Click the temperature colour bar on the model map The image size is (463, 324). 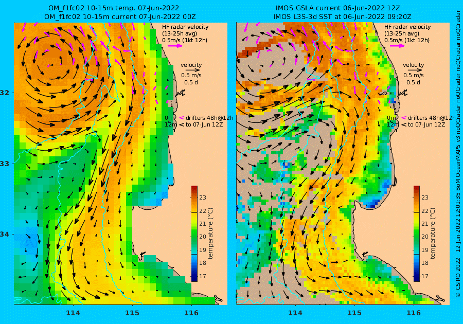[194, 233]
